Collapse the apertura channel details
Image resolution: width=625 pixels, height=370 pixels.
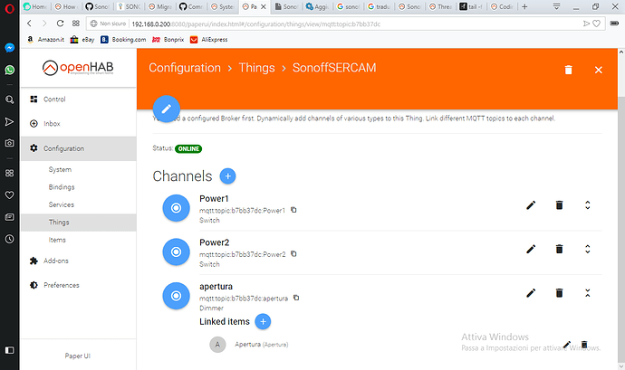point(587,293)
